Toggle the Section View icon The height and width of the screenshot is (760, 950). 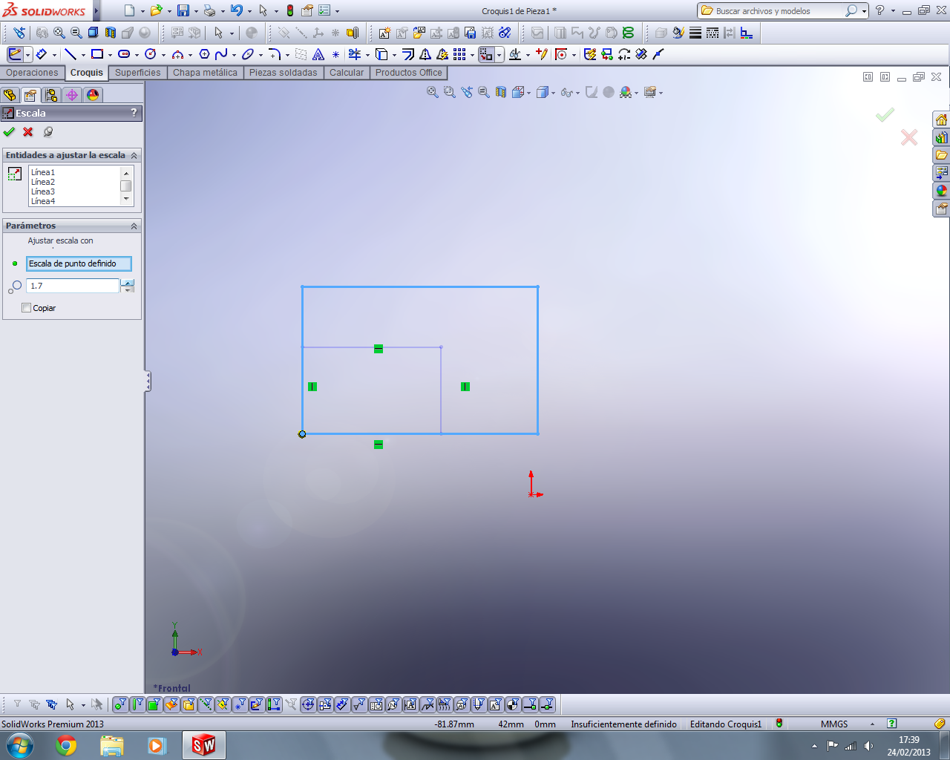[501, 92]
